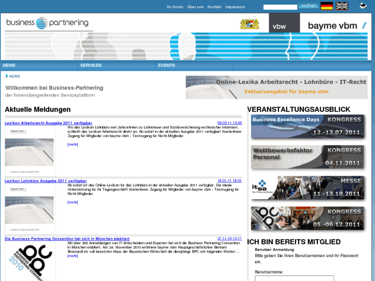Go to Kontakt page
Image resolution: width=375 pixels, height=281 pixels.
214,7
